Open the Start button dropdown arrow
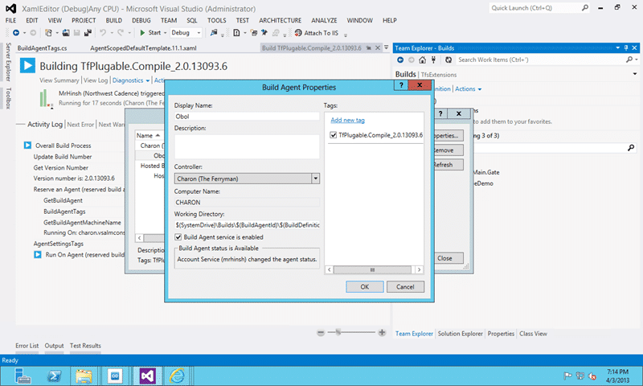 tap(166, 33)
